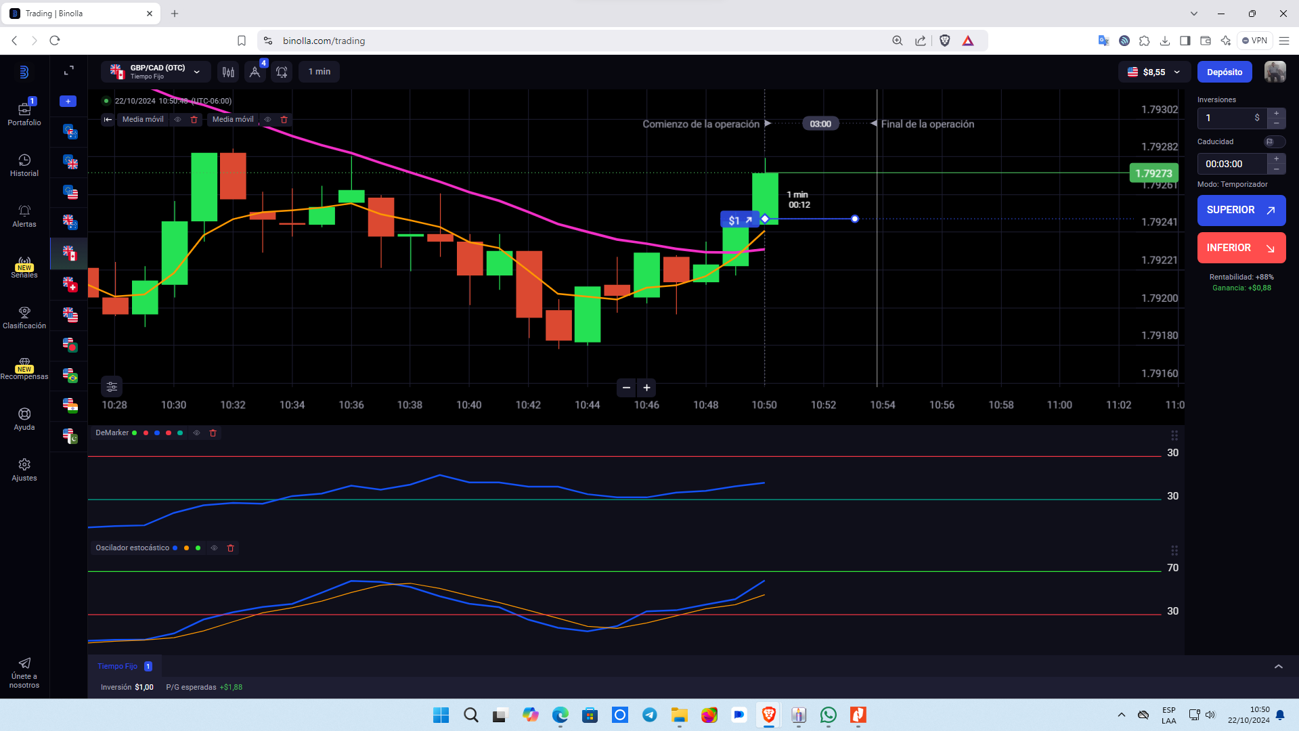Screen dimensions: 1299x731
Task: Open the Ayuda sidebar panel
Action: point(24,419)
